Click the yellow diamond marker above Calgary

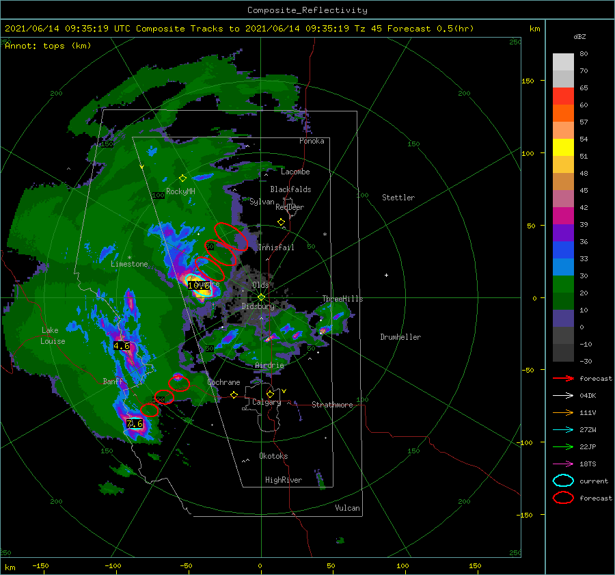[270, 394]
